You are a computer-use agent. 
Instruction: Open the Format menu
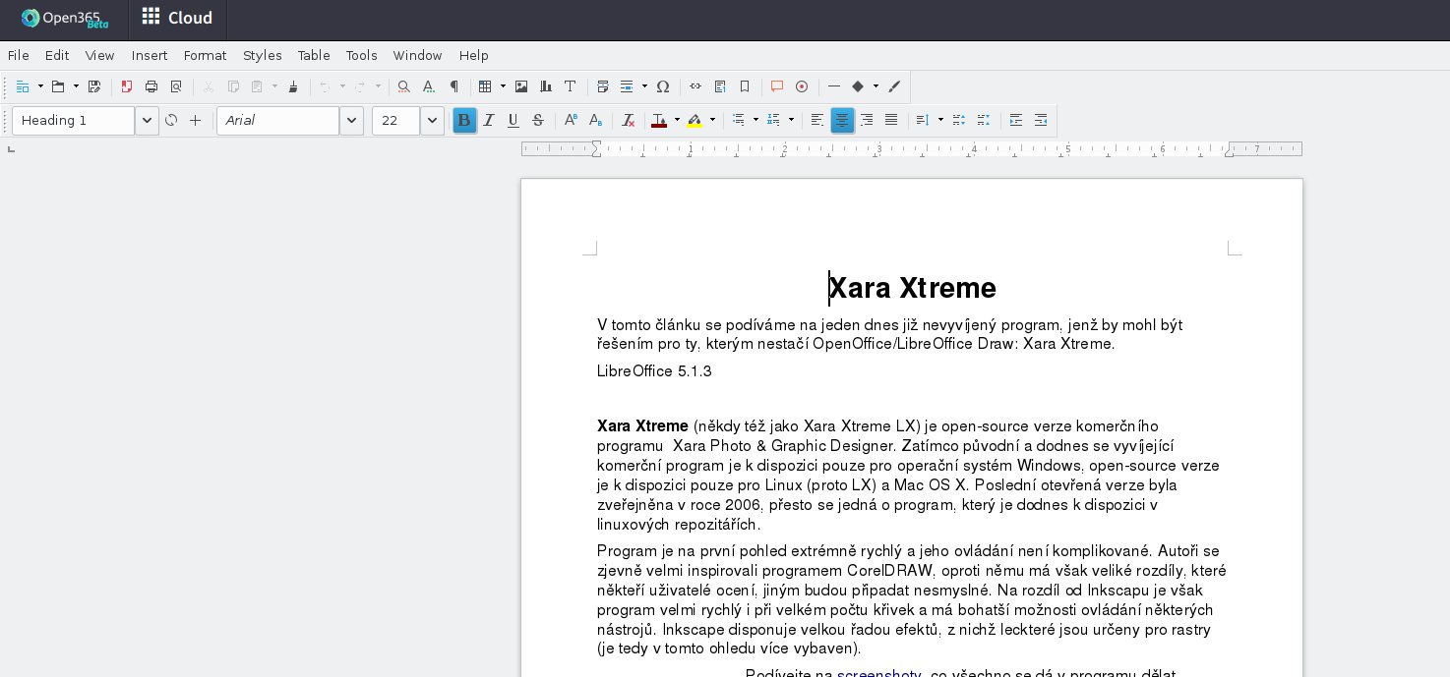coord(205,55)
